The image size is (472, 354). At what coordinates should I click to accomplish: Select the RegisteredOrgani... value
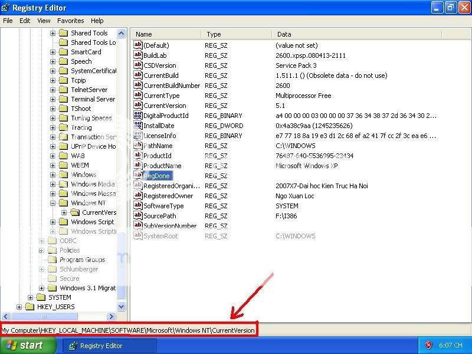(172, 186)
